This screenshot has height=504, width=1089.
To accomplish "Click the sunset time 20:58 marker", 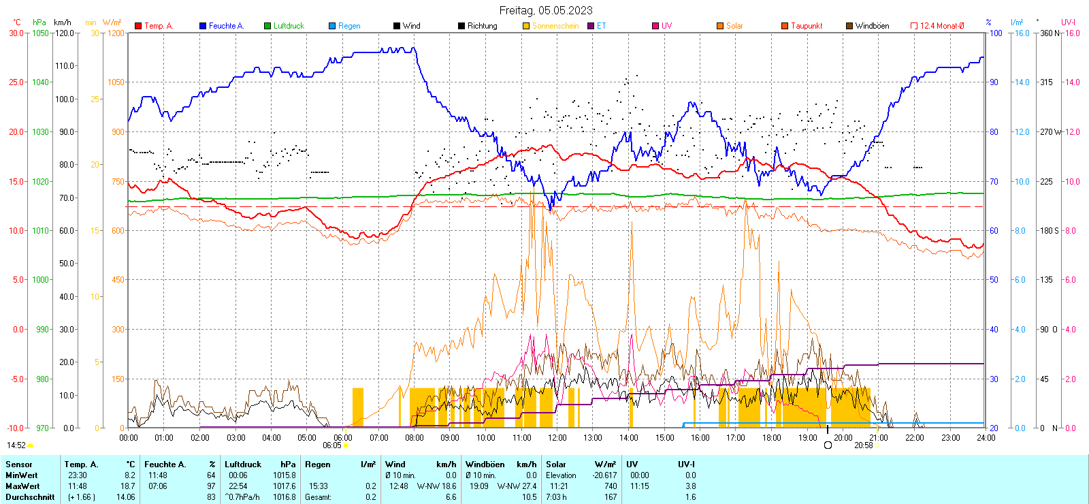I will tap(863, 445).
